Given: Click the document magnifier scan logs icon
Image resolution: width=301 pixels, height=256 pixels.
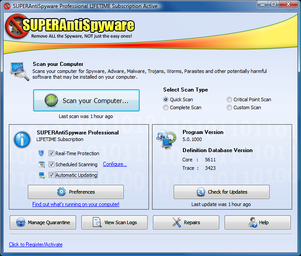Looking at the screenshot, I should click(97, 222).
